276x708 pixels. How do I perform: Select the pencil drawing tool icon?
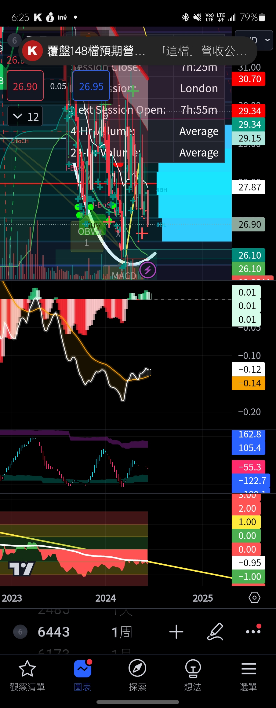(215, 632)
